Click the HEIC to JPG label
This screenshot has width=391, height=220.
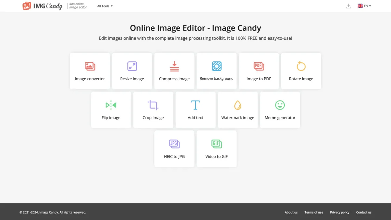click(x=174, y=156)
